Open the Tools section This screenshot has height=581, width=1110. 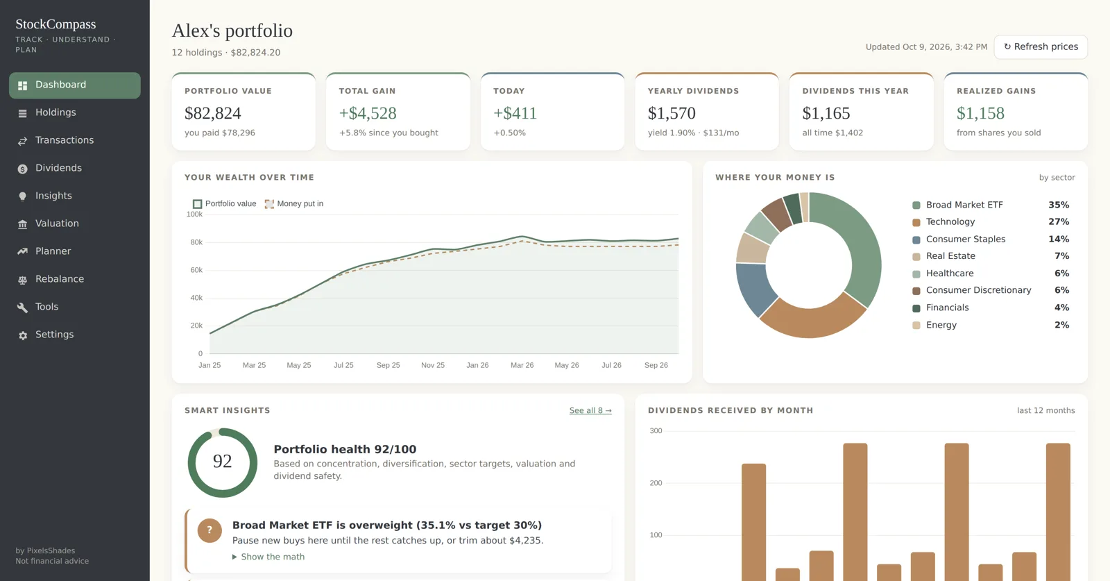[x=75, y=307]
